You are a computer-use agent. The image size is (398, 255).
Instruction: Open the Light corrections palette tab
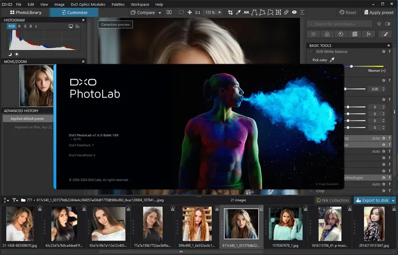[x=313, y=34]
